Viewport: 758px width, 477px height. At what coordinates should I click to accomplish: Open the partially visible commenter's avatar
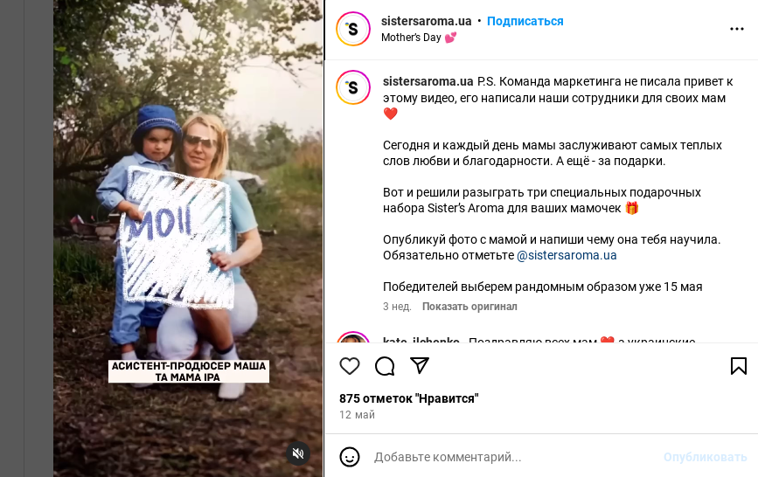pyautogui.click(x=353, y=337)
